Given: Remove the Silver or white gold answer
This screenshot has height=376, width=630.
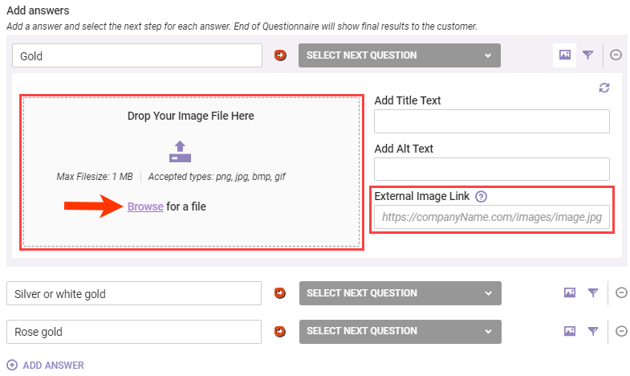Looking at the screenshot, I should point(621,293).
